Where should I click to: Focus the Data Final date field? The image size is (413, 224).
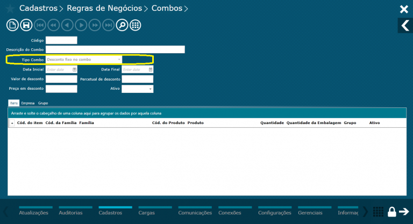coord(138,69)
